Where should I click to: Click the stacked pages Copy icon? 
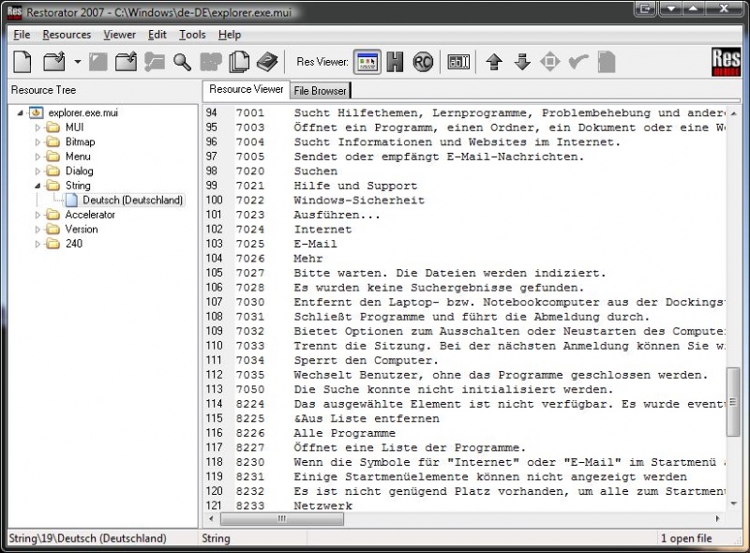pos(239,62)
